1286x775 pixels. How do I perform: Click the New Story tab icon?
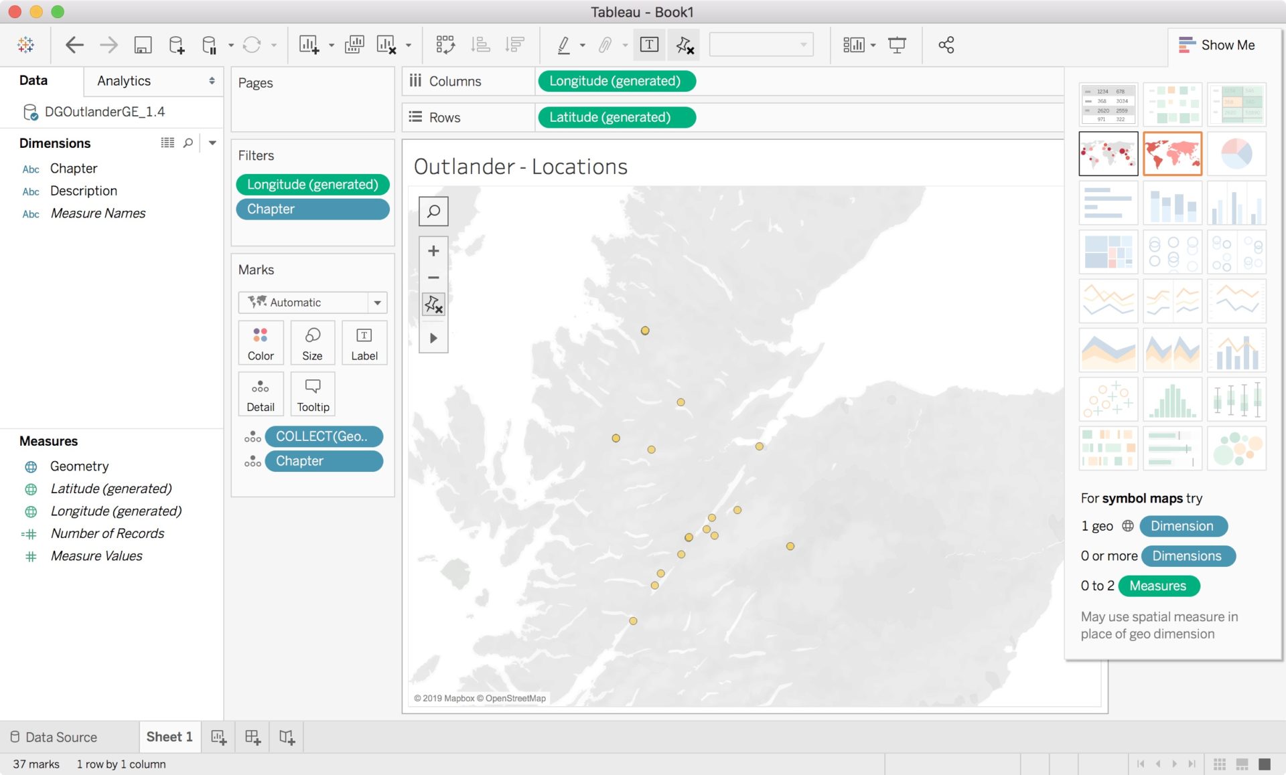(287, 737)
